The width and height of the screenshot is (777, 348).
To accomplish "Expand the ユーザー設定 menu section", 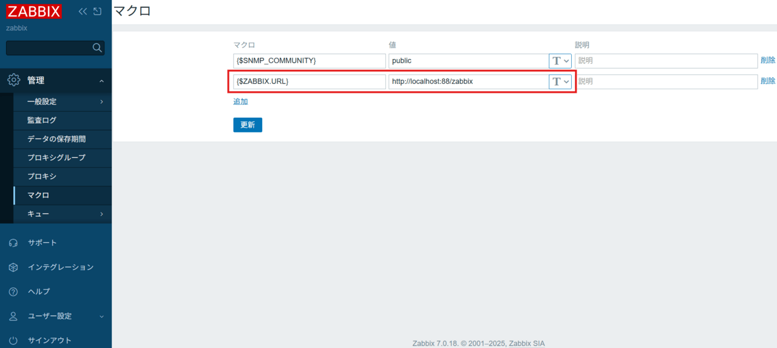I will pyautogui.click(x=101, y=316).
